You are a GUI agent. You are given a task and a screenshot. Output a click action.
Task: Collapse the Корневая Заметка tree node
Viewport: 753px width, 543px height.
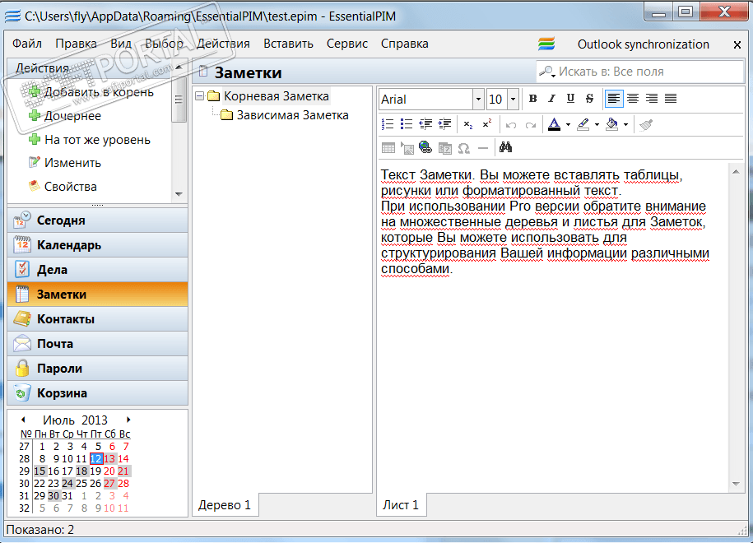pos(200,96)
